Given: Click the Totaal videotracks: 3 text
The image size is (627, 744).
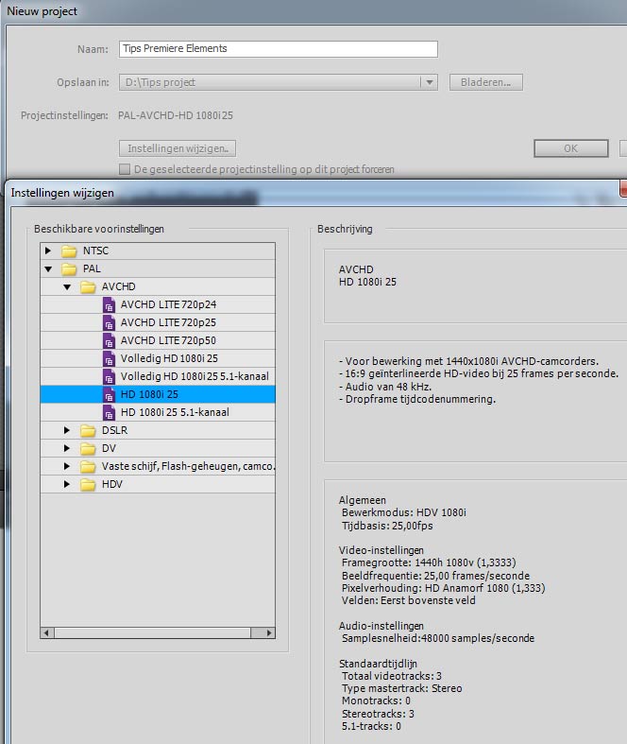Looking at the screenshot, I should point(392,676).
